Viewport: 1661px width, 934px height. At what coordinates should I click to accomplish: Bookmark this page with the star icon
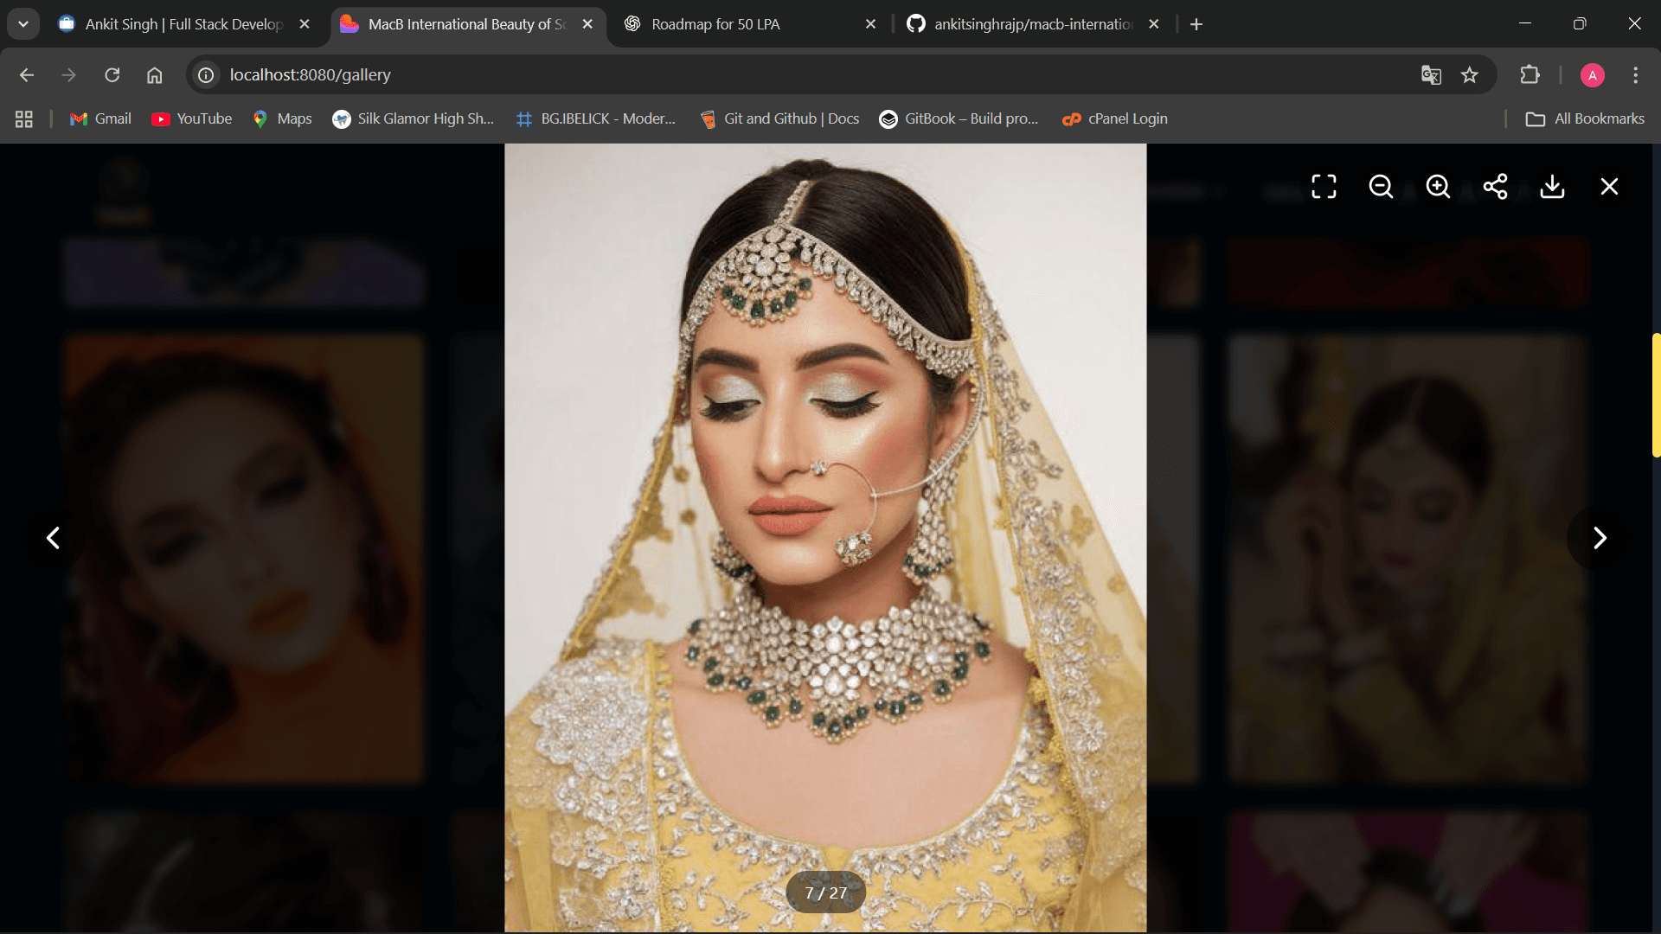click(1469, 75)
